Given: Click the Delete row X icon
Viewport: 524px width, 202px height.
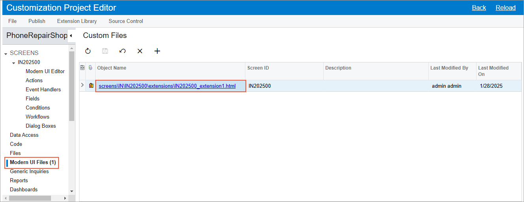Looking at the screenshot, I should [140, 51].
